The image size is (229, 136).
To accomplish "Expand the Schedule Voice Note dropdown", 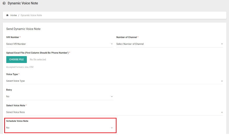I will [59, 128].
